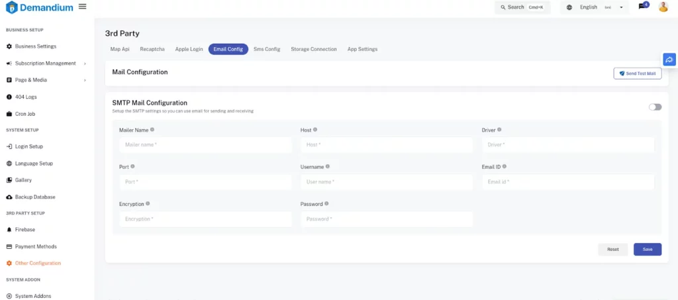
Task: Click the blue share arrow icon
Action: pos(669,60)
